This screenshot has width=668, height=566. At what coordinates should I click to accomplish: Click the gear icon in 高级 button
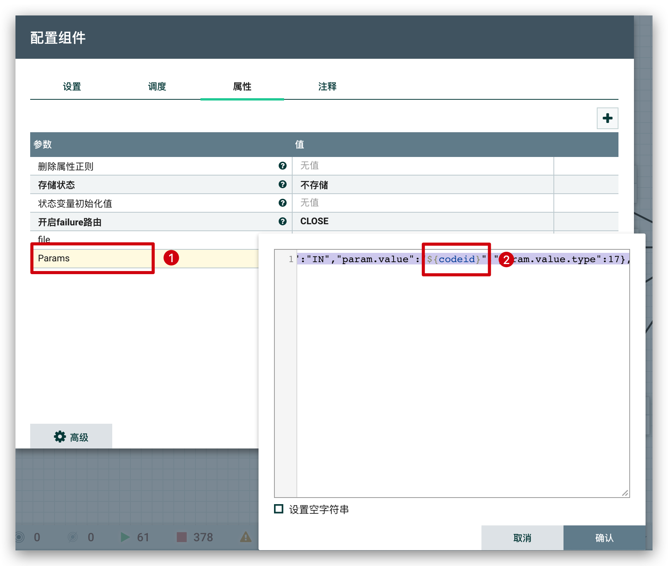(x=60, y=437)
